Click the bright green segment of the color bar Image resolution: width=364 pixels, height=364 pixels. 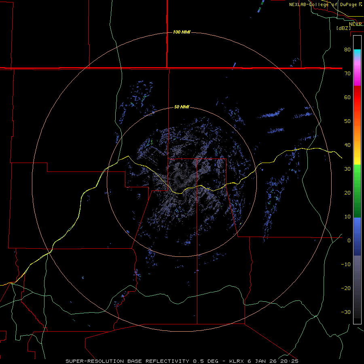(357, 176)
